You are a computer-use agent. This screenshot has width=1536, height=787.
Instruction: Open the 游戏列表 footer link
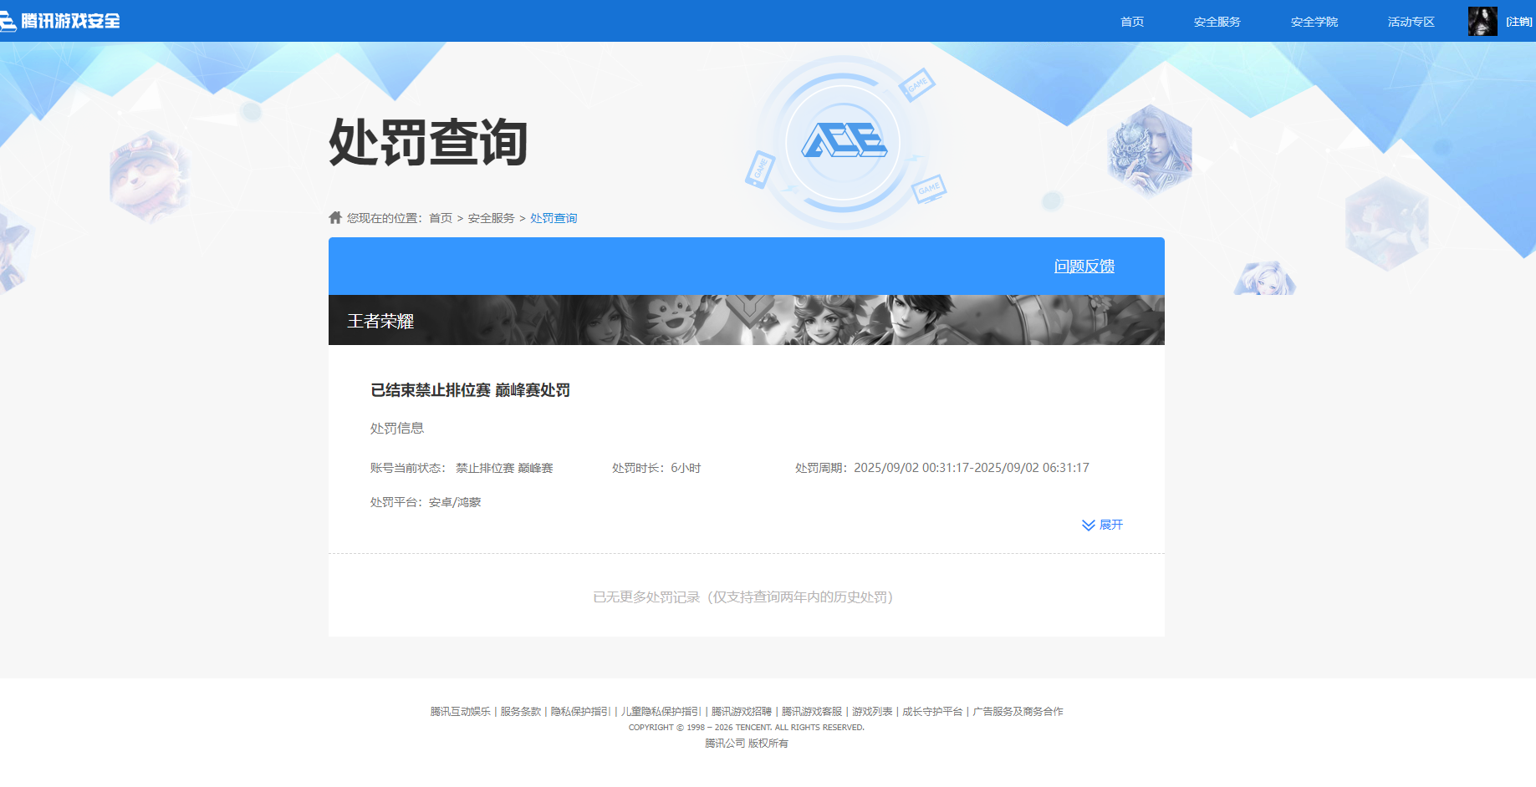click(x=872, y=712)
